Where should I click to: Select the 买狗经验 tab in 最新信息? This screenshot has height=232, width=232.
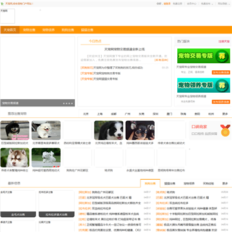pos(208,184)
